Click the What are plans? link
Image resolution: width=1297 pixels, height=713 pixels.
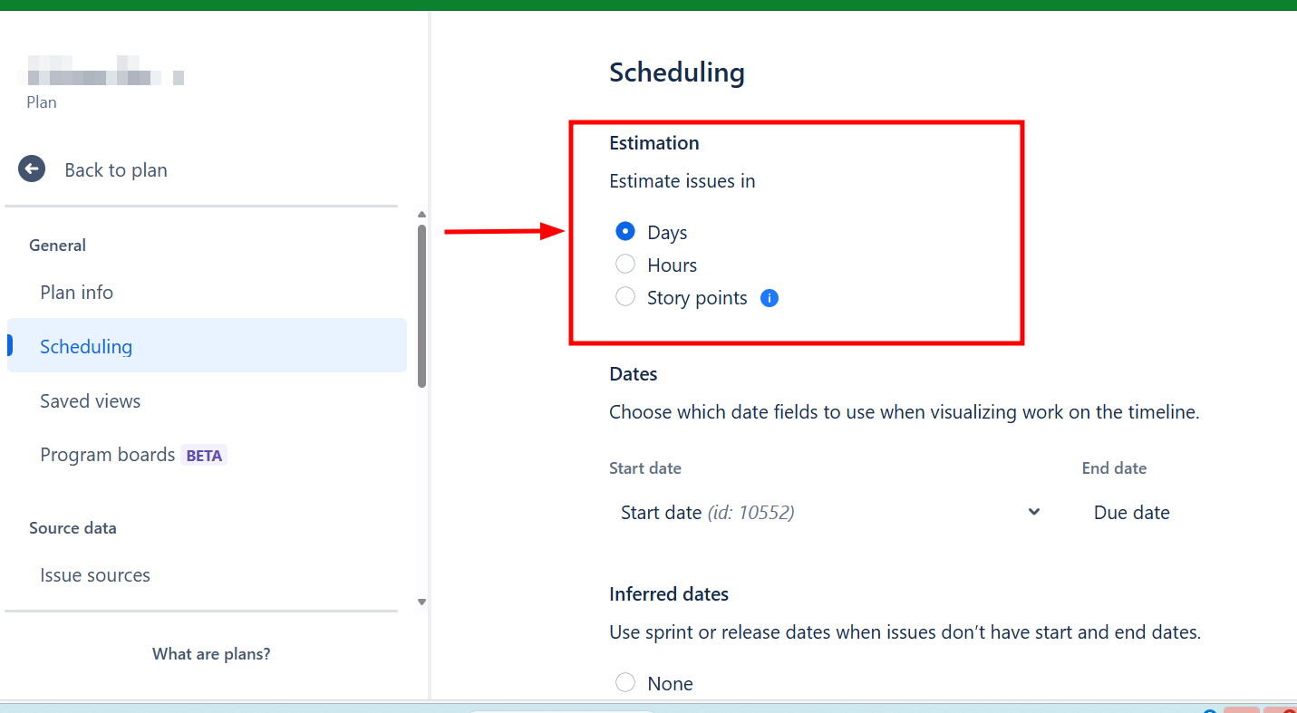211,654
